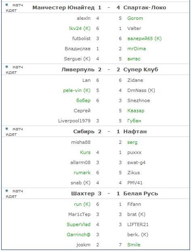Open Манчестер Юнайтед team name
192x252 pixels.
[63, 8]
